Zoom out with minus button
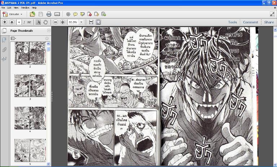277x167 pixels. (x=56, y=22)
